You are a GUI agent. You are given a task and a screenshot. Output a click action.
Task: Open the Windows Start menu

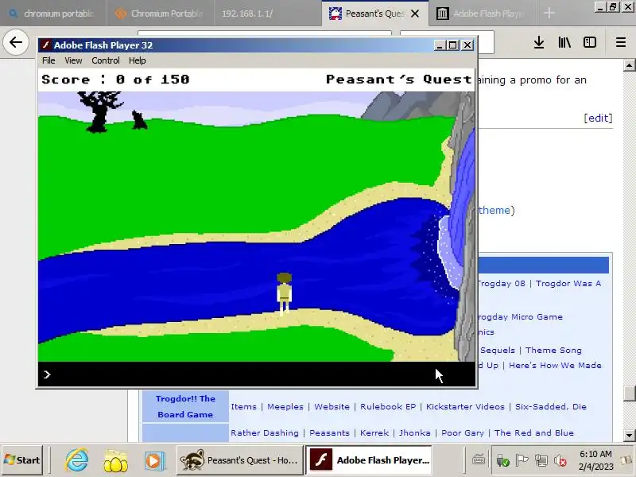22,460
